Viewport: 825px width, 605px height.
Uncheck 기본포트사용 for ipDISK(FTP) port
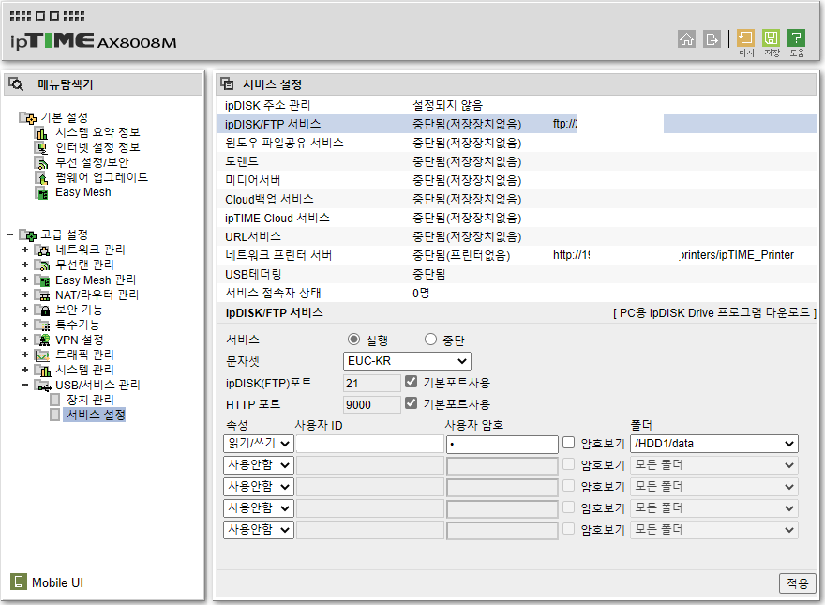411,382
